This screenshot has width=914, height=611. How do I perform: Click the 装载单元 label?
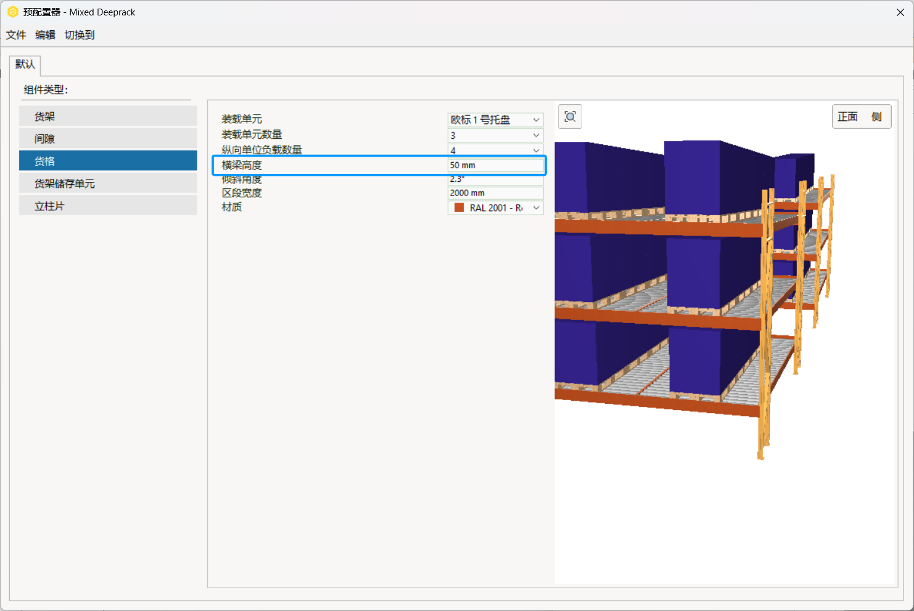click(x=242, y=119)
